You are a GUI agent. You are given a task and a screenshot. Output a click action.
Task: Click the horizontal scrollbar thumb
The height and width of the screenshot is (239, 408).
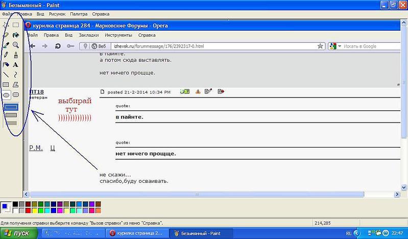coord(197,194)
